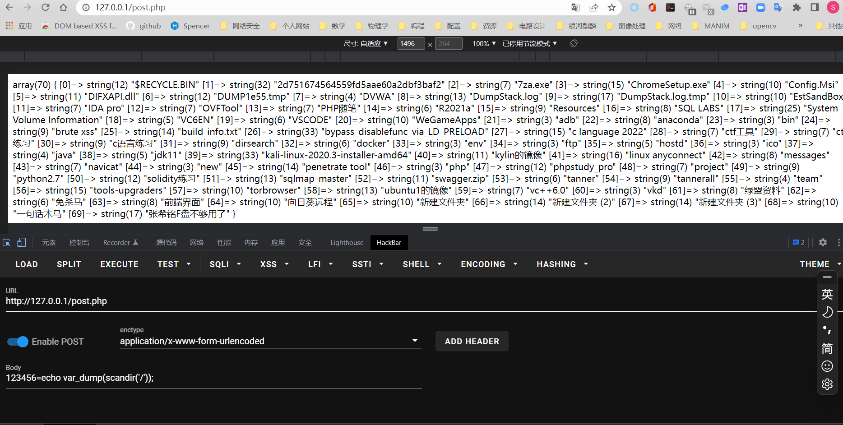
Task: Open the enctype dropdown
Action: 270,341
